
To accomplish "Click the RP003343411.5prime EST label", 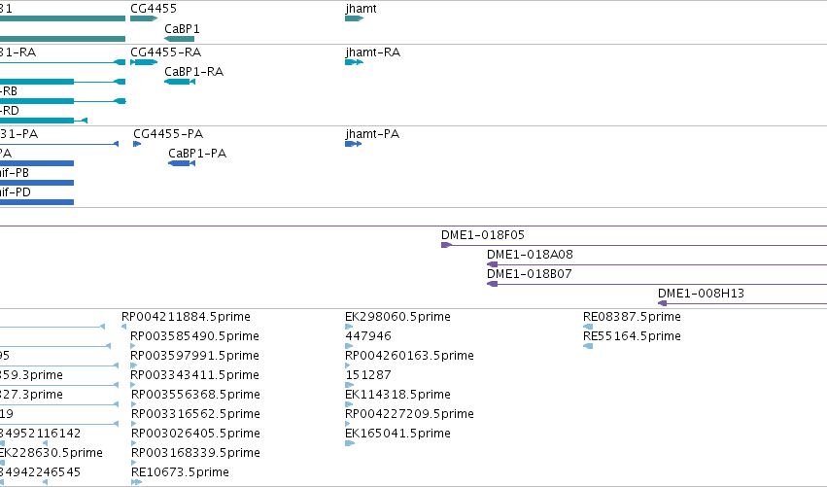I will [194, 375].
